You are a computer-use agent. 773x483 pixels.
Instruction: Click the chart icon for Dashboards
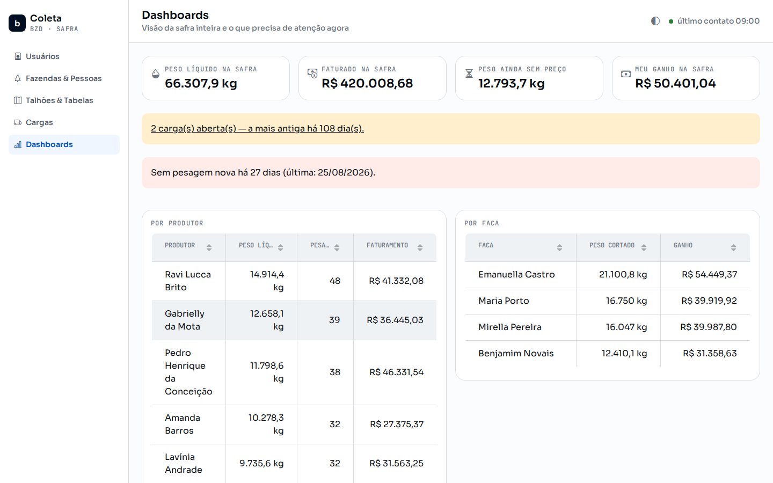(18, 144)
